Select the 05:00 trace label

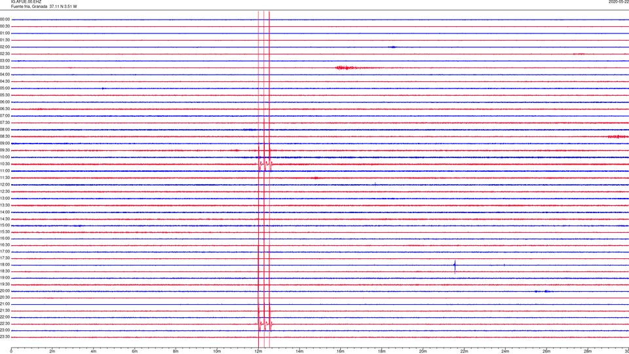point(5,88)
